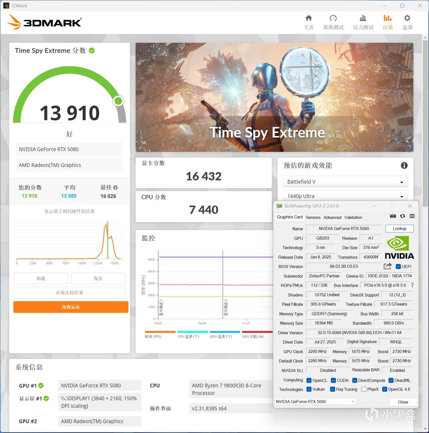Open the GPU-Z hamburger menu icon
Screen dimensions: 429x433
412,216
